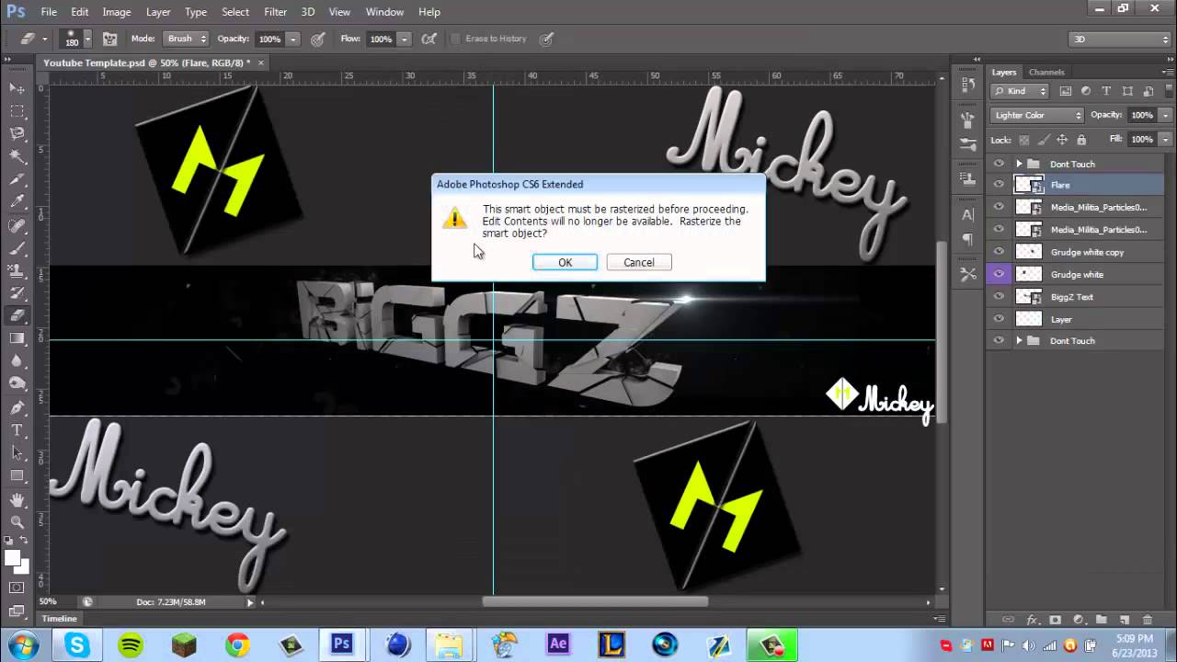Image resolution: width=1177 pixels, height=662 pixels.
Task: Expand the top Dont Touch group
Action: [1019, 164]
